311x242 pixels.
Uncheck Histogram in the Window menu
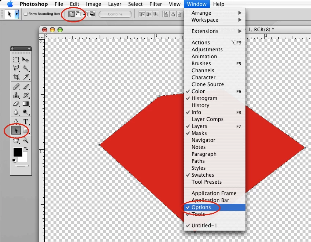coord(215,98)
